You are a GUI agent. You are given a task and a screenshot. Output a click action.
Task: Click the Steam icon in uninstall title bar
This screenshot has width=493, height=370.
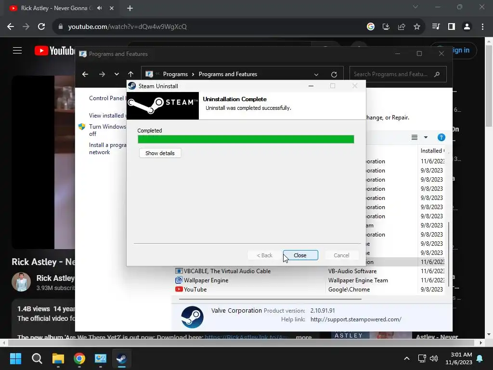(x=132, y=86)
